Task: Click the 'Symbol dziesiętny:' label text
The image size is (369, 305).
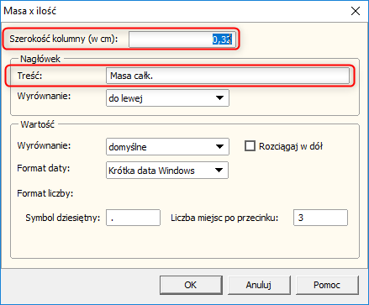Action: (x=63, y=218)
